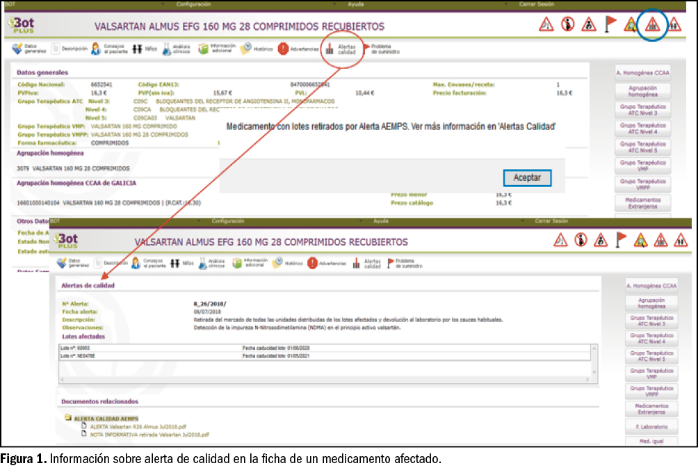This screenshot has width=698, height=468.
Task: Click the Aceptar button in the alert dialog
Action: 527,177
